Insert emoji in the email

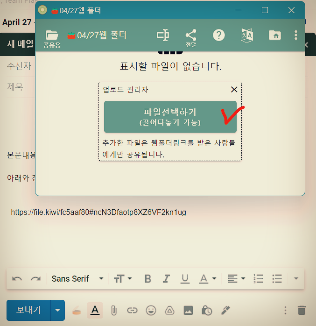coord(151,310)
